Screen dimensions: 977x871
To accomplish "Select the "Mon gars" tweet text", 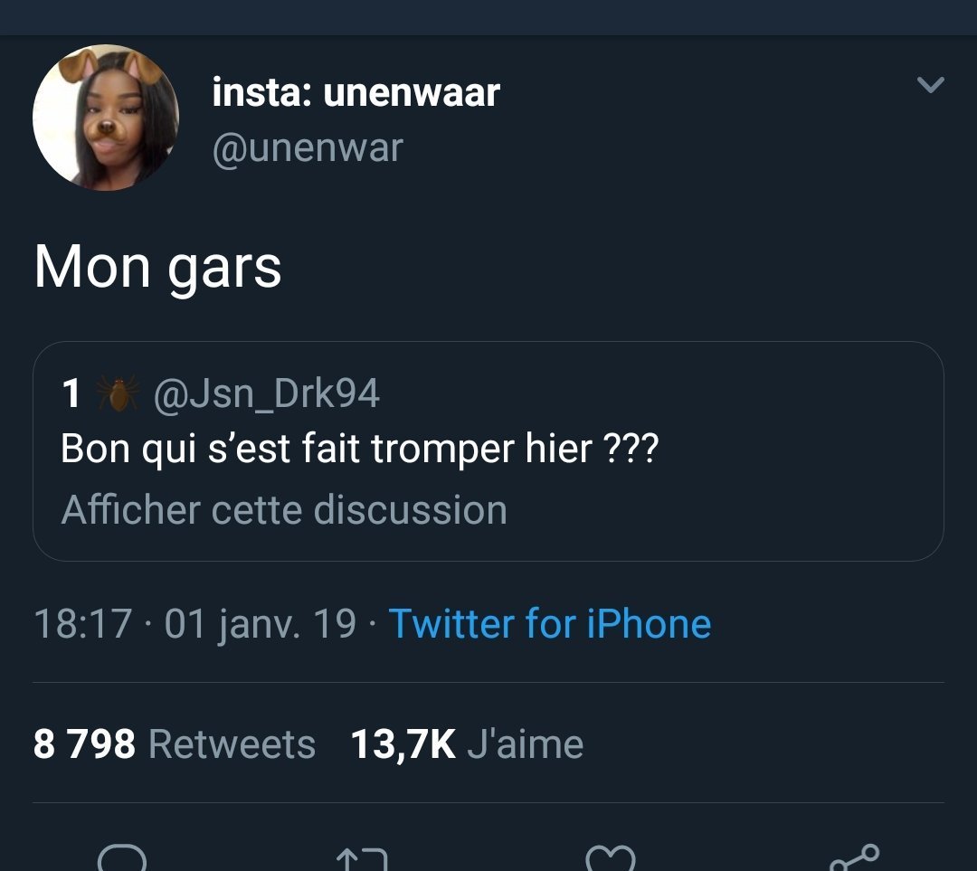I will 157,267.
